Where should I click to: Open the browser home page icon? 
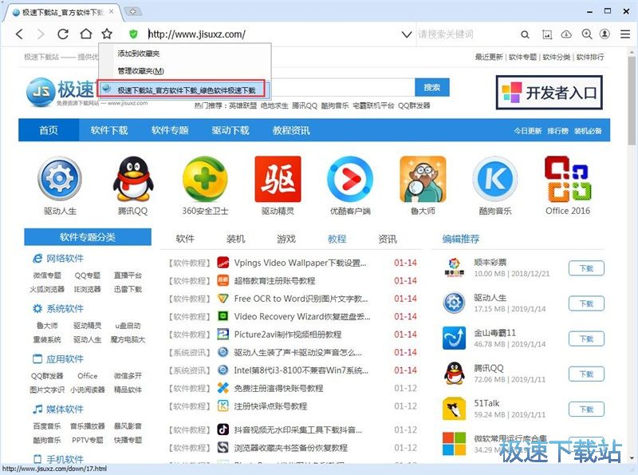pos(85,34)
